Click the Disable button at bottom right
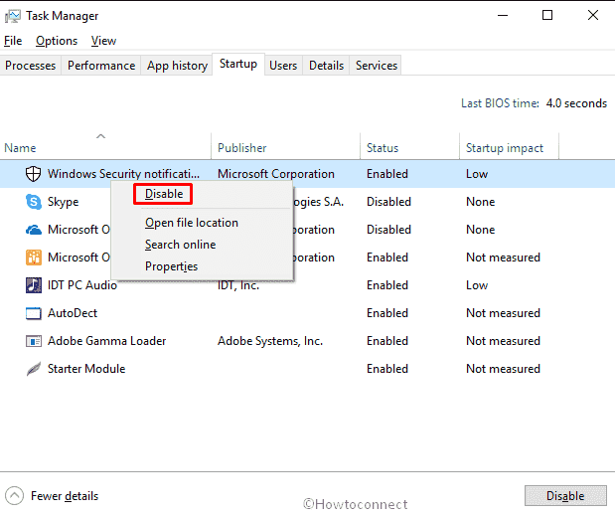615x516 pixels. click(x=565, y=496)
